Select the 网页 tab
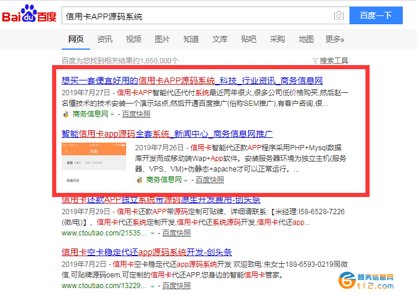The width and height of the screenshot is (417, 297). pyautogui.click(x=76, y=39)
